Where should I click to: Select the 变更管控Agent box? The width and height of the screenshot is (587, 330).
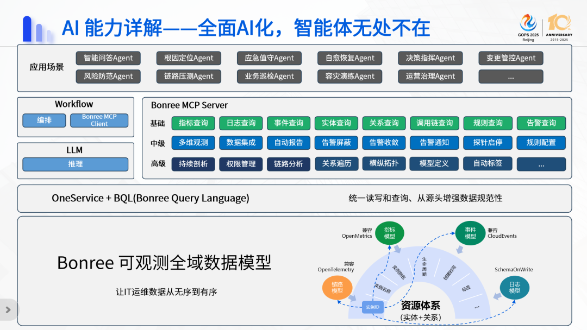510,58
